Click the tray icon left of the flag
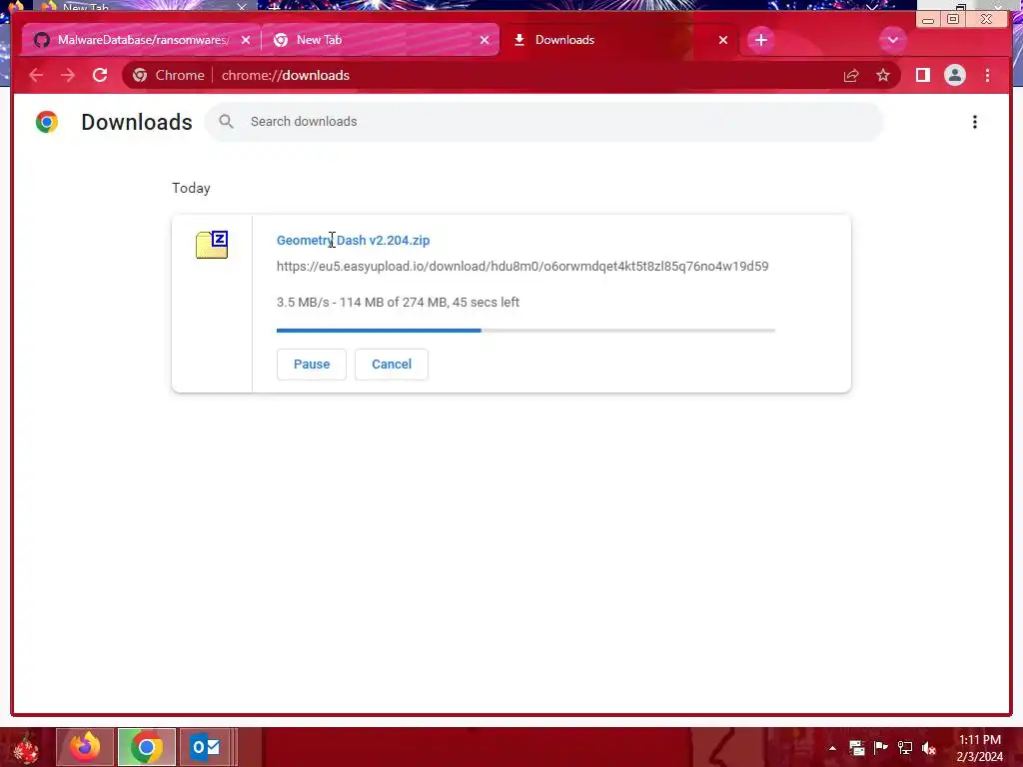 point(856,748)
